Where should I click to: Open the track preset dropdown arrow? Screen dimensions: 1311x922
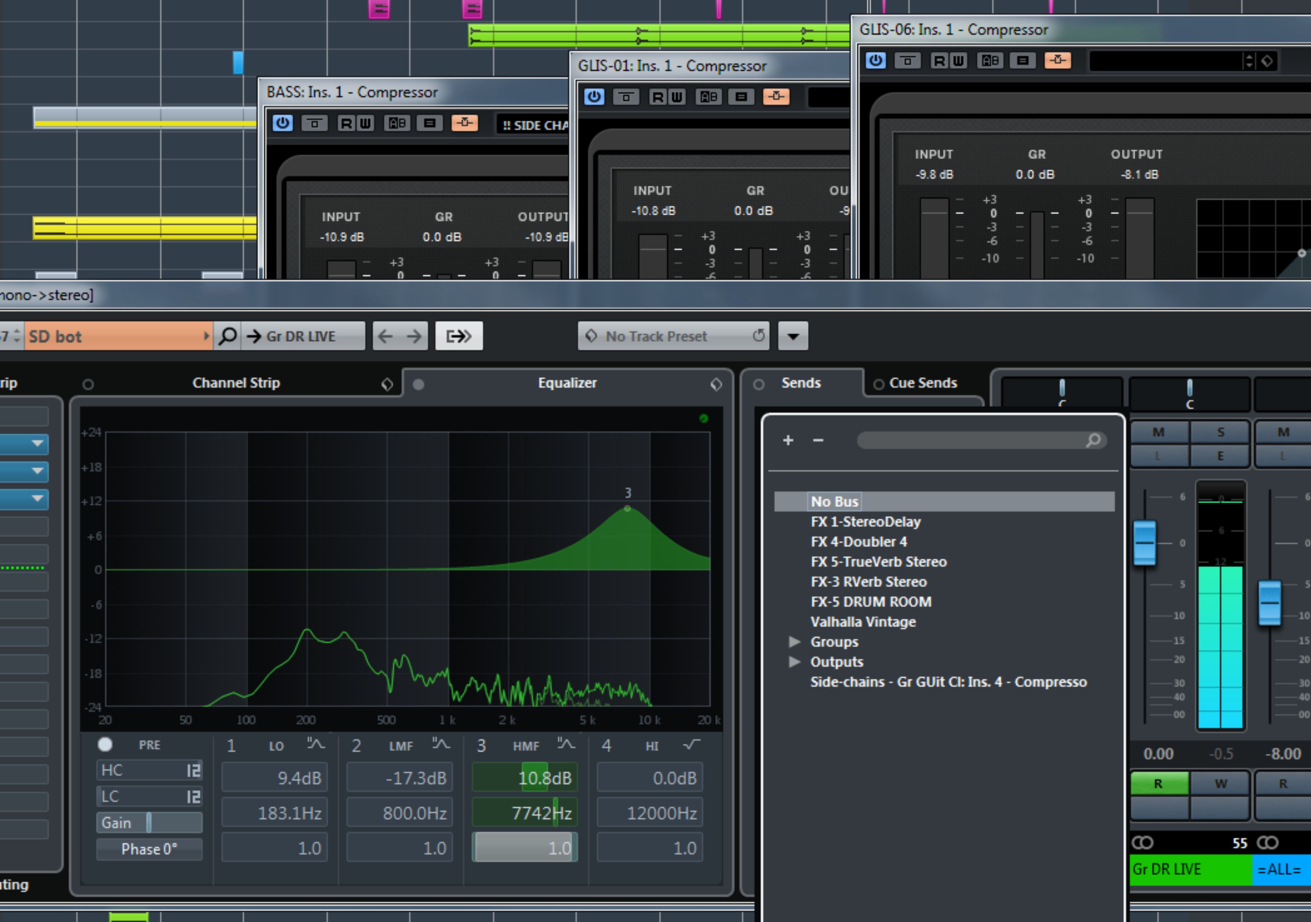792,336
